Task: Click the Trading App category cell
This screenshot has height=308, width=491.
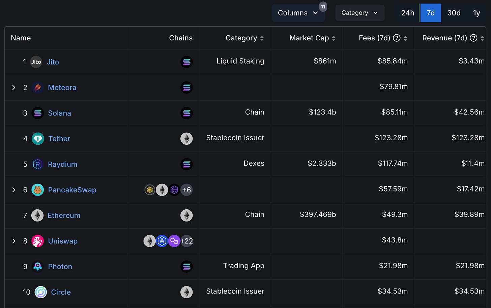Action: tap(243, 266)
